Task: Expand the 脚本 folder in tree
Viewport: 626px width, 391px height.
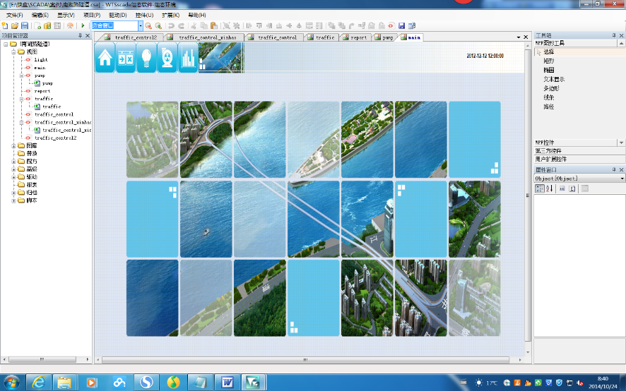Action: (x=13, y=200)
